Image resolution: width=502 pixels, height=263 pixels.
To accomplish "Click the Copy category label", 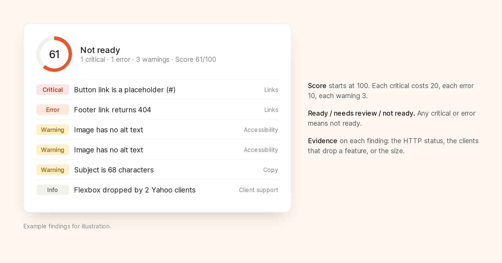I will pyautogui.click(x=270, y=170).
